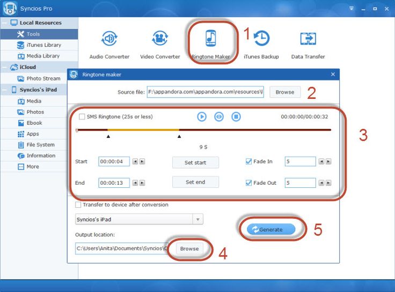
Task: Play the ringtone preview
Action: click(x=202, y=116)
